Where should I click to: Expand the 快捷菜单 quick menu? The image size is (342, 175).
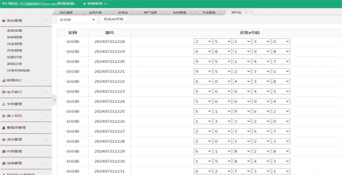pyautogui.click(x=95, y=3)
